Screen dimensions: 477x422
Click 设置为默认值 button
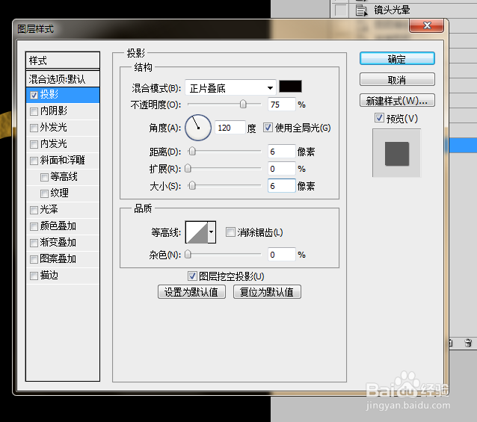point(191,292)
